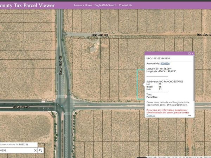Click Subdivision: RIO RANCHO ESTATES text
This screenshot has width=211, height=158.
165,81
